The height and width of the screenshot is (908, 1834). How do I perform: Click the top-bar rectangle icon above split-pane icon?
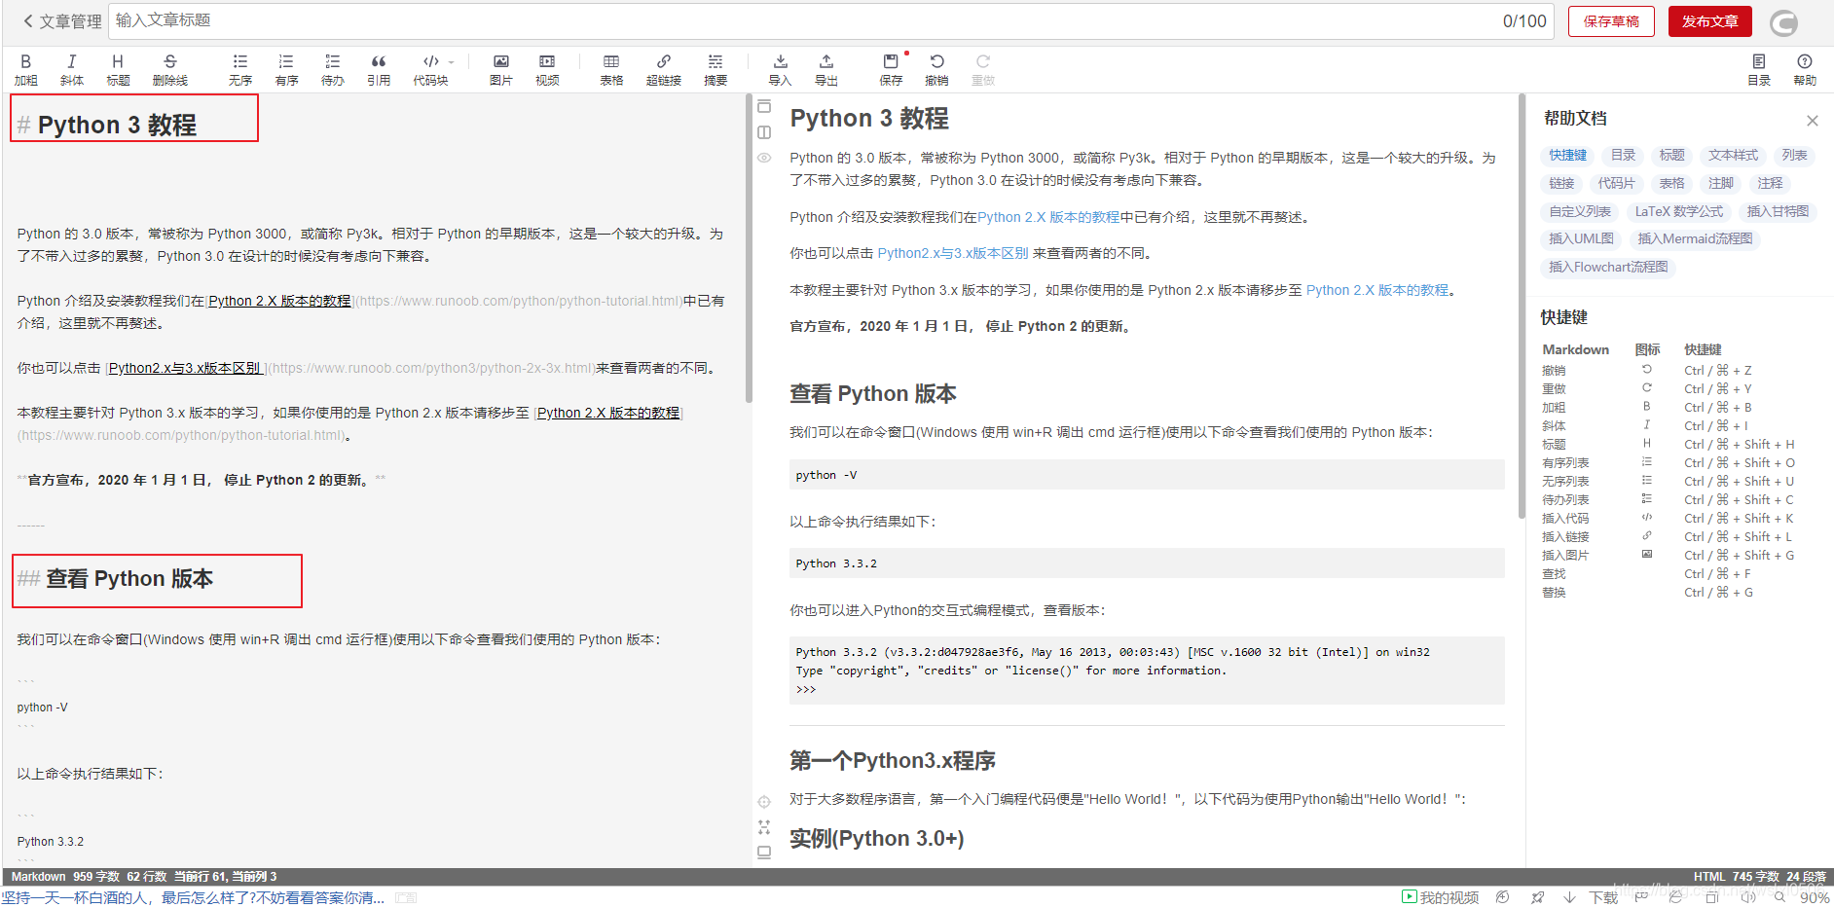point(764,106)
